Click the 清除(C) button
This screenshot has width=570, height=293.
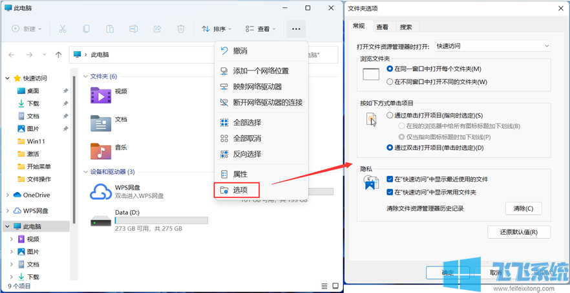(x=523, y=208)
